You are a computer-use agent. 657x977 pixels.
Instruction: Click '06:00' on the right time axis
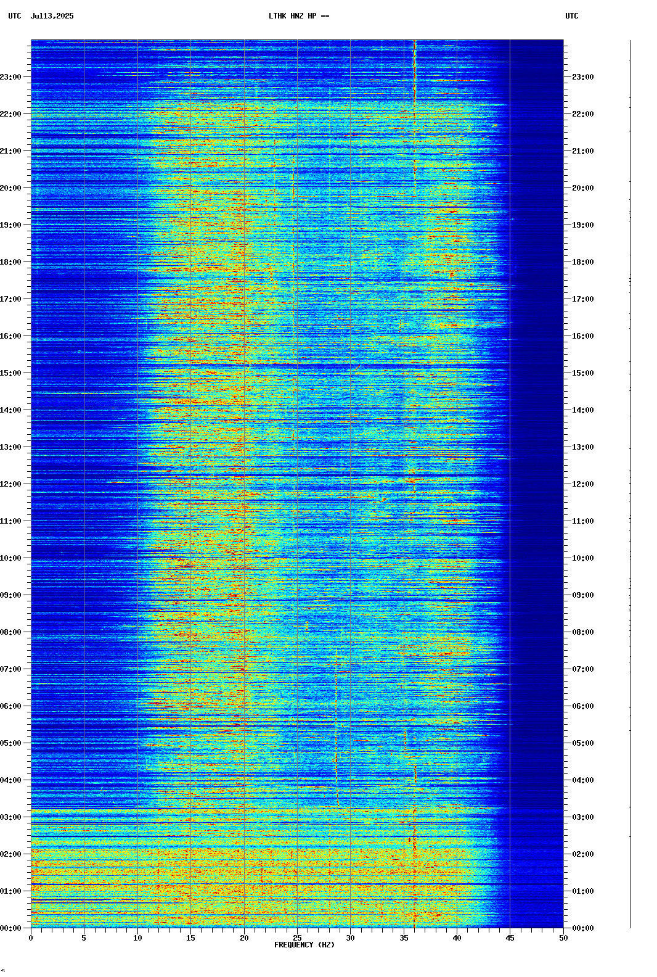(583, 706)
